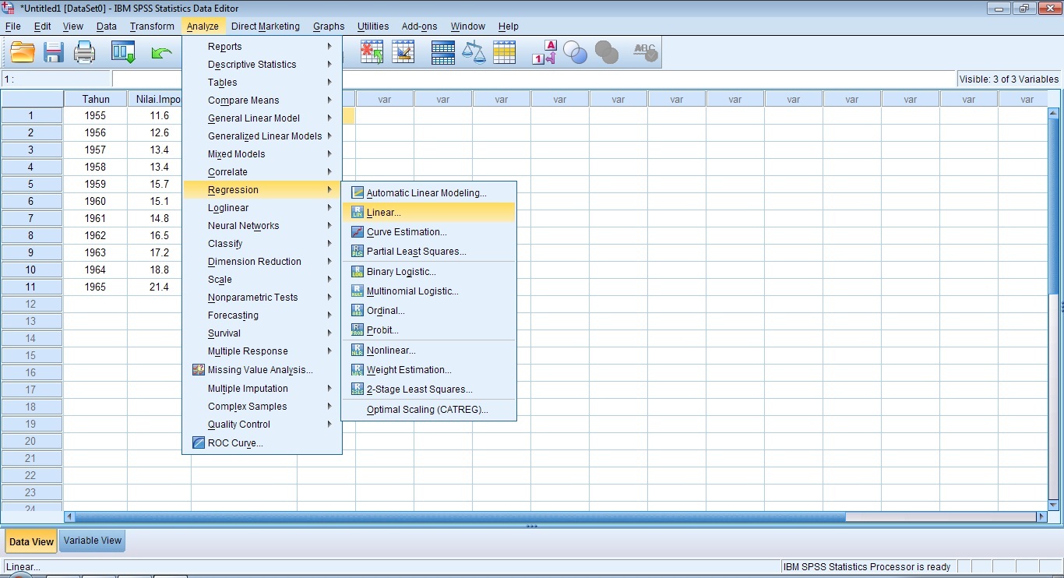1064x578 pixels.
Task: Save the dataset with floppy disk icon
Action: click(54, 53)
